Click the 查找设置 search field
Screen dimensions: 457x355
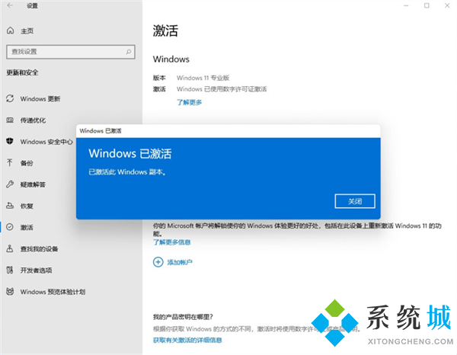tap(71, 52)
